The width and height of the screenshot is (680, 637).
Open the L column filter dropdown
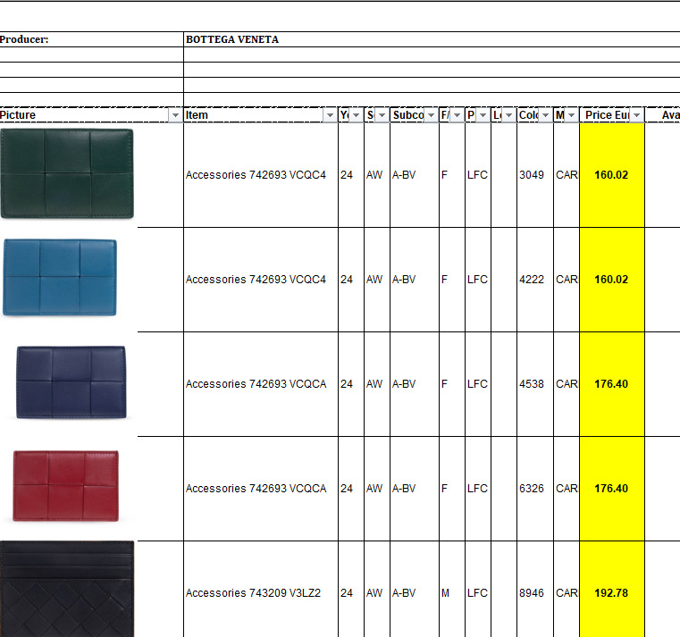509,115
